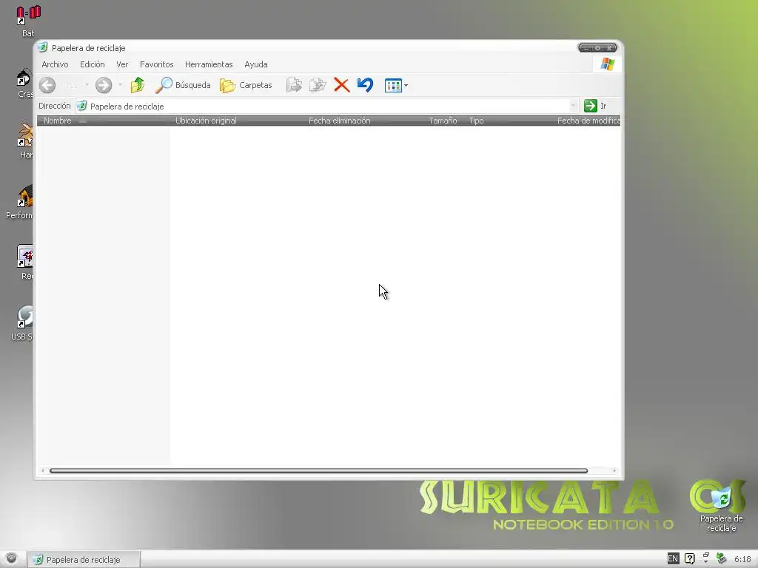Open the Ver menu
758x568 pixels.
pyautogui.click(x=122, y=64)
